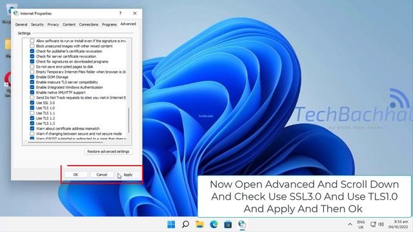This screenshot has height=232, width=413.
Task: Select Internet Properties taskbar icon
Action: coord(242,224)
